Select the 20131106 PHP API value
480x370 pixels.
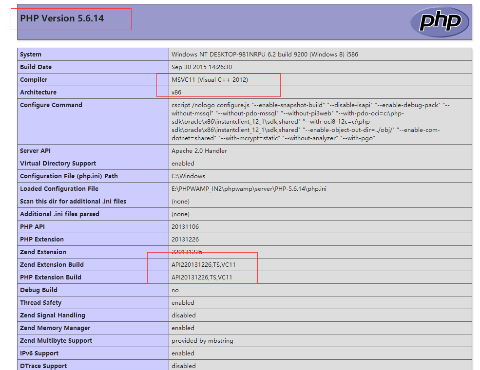pyautogui.click(x=185, y=226)
